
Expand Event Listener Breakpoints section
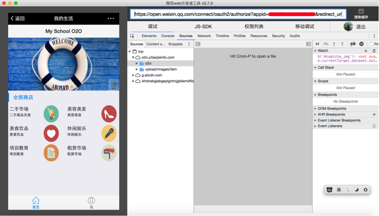click(x=315, y=120)
